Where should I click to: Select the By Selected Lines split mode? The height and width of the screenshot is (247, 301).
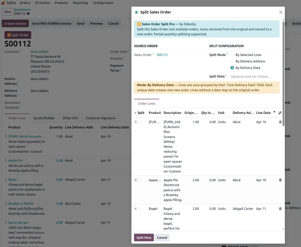232,55
